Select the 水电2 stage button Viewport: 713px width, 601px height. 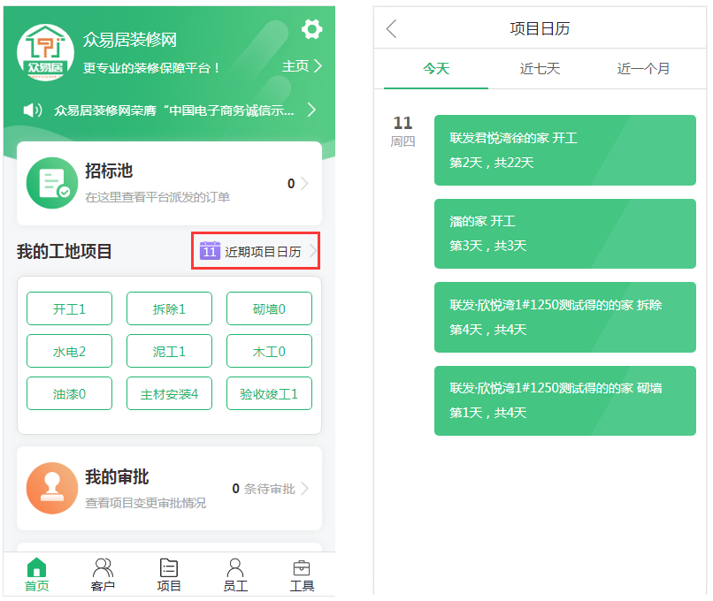point(69,351)
